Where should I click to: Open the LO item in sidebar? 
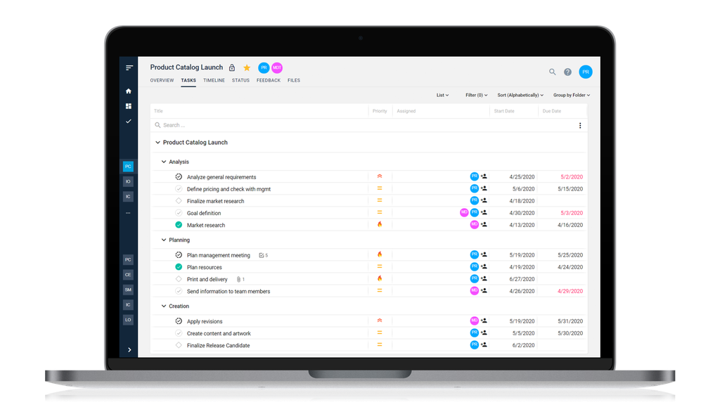pos(128,319)
